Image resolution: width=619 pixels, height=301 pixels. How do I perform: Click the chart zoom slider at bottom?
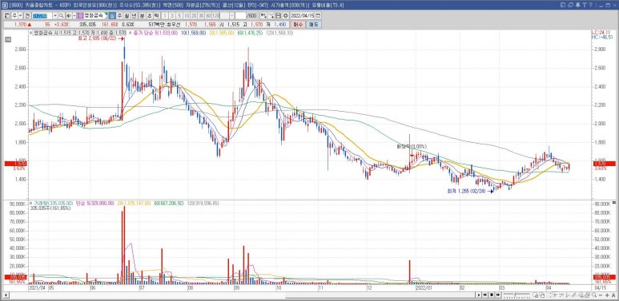pos(517,295)
